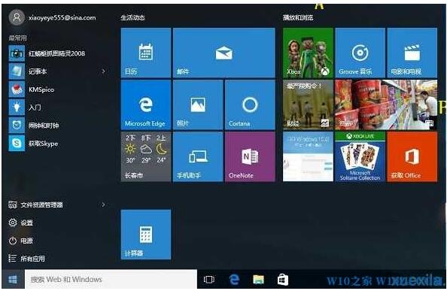447x291 pixels.
Task: Launch the OneNote tile
Action: pyautogui.click(x=250, y=156)
